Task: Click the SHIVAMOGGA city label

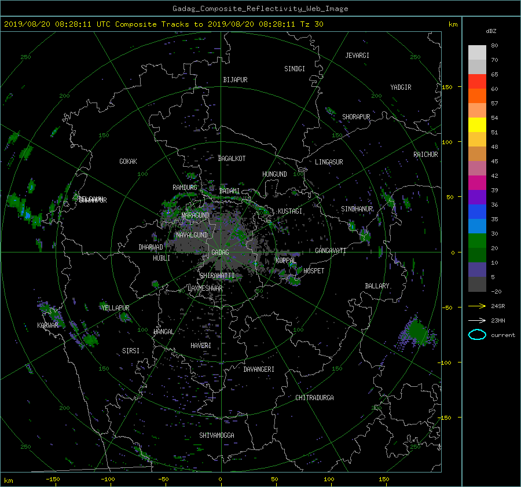Action: (217, 435)
